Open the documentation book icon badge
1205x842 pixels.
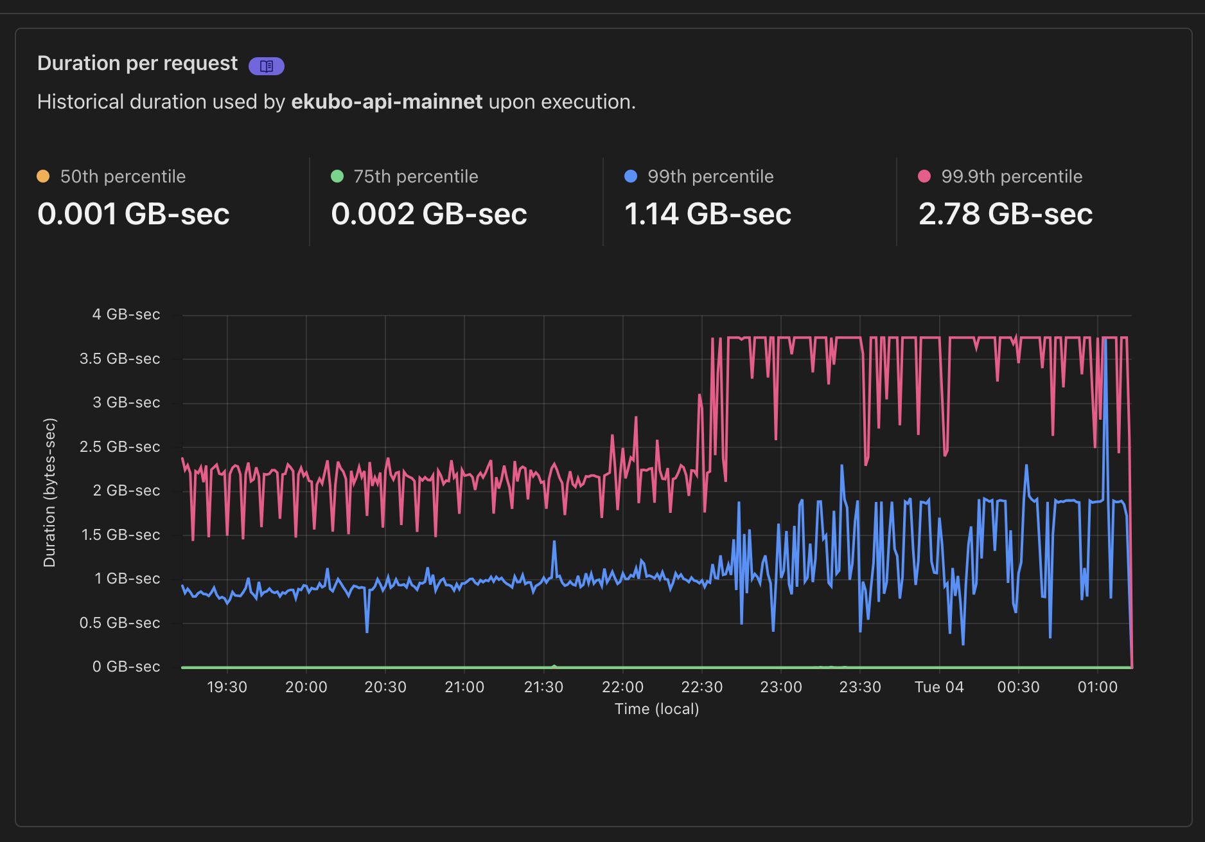[x=266, y=65]
